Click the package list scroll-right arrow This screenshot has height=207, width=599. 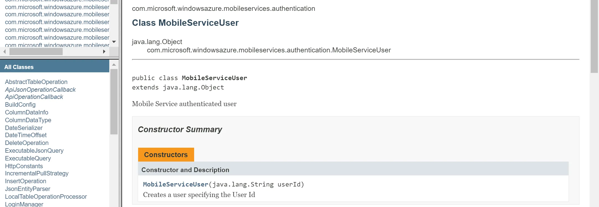pos(104,52)
